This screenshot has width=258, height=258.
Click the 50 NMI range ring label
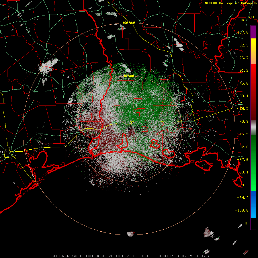pos(129,76)
